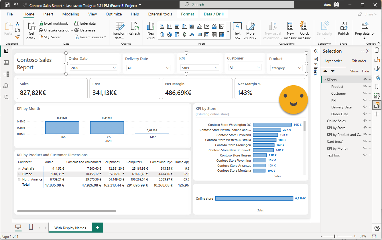The width and height of the screenshot is (382, 240).
Task: Toggle visibility of Text box layer
Action: (x=365, y=155)
